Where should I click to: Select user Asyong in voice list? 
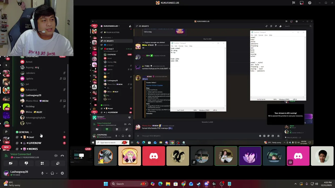(43, 67)
